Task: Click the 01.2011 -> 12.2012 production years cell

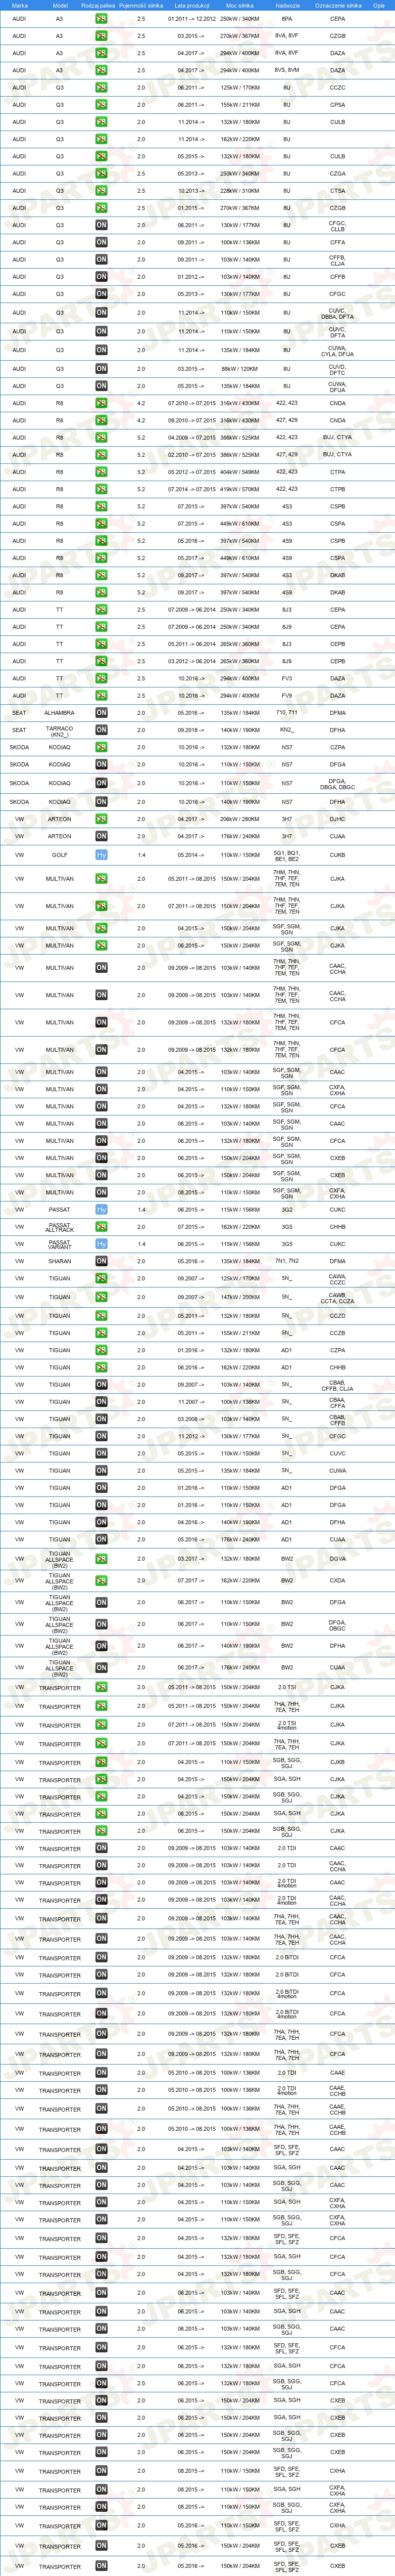Action: [x=191, y=19]
